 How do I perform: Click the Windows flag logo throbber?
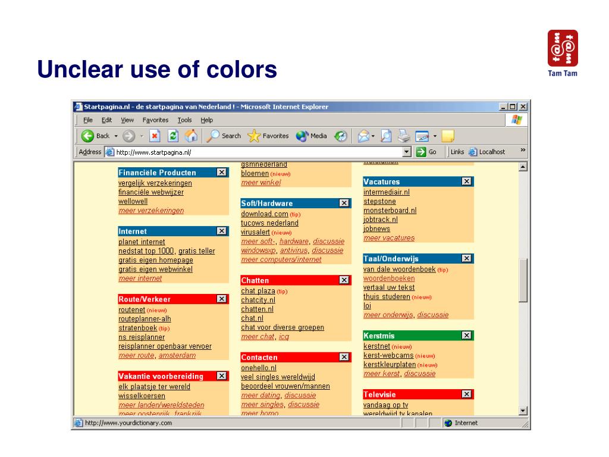(x=517, y=120)
